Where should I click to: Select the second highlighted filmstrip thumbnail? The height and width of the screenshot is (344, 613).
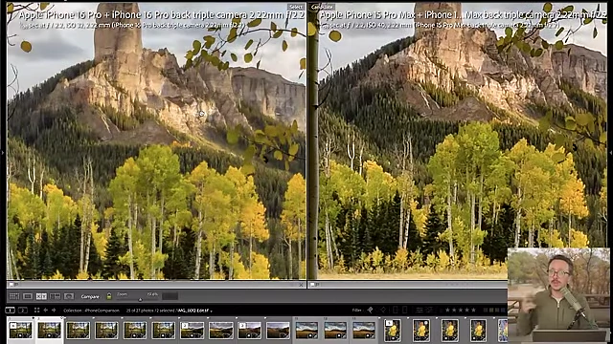click(49, 330)
